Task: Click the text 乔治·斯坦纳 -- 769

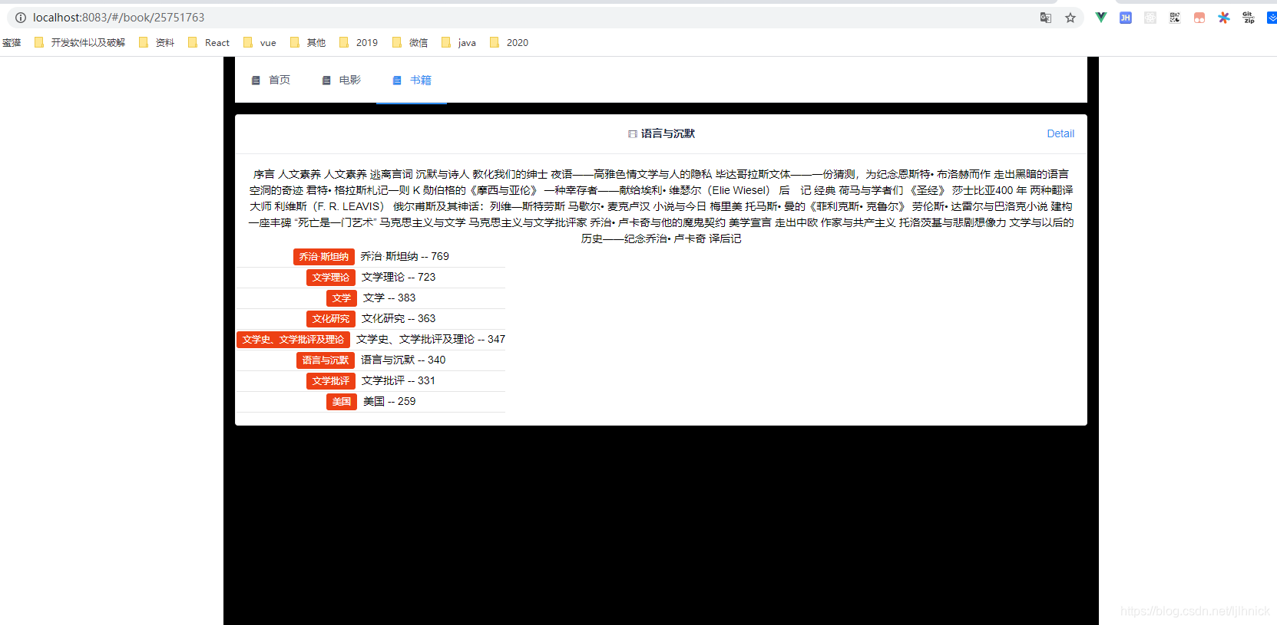Action: (405, 257)
